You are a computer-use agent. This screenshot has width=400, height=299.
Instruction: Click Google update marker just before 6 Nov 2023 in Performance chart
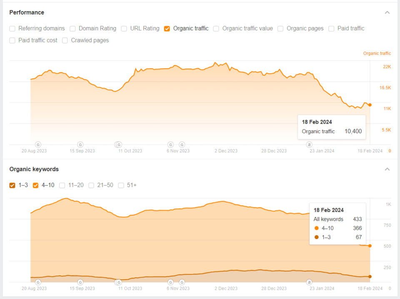[171, 145]
